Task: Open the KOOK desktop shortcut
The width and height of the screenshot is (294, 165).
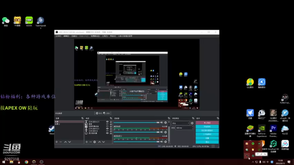Action: click(x=29, y=22)
